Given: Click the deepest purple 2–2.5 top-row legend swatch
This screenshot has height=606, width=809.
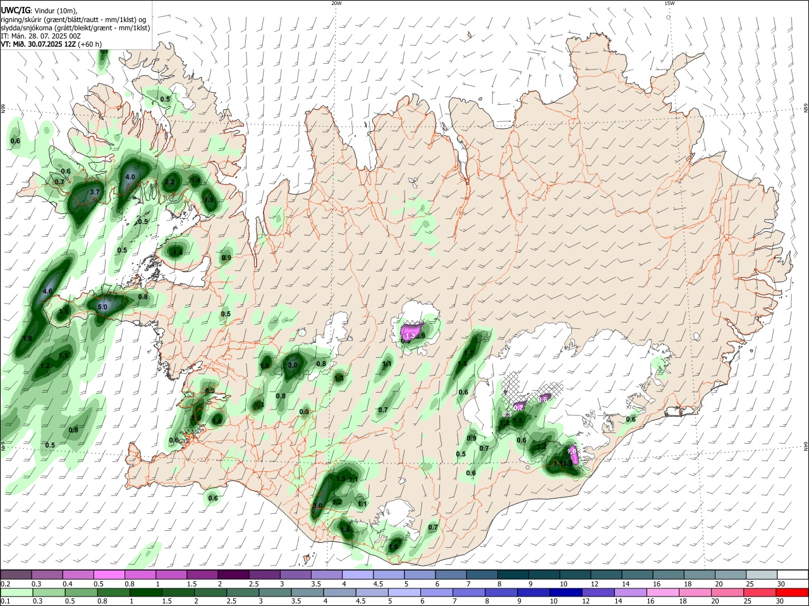Looking at the screenshot, I should coord(233,574).
